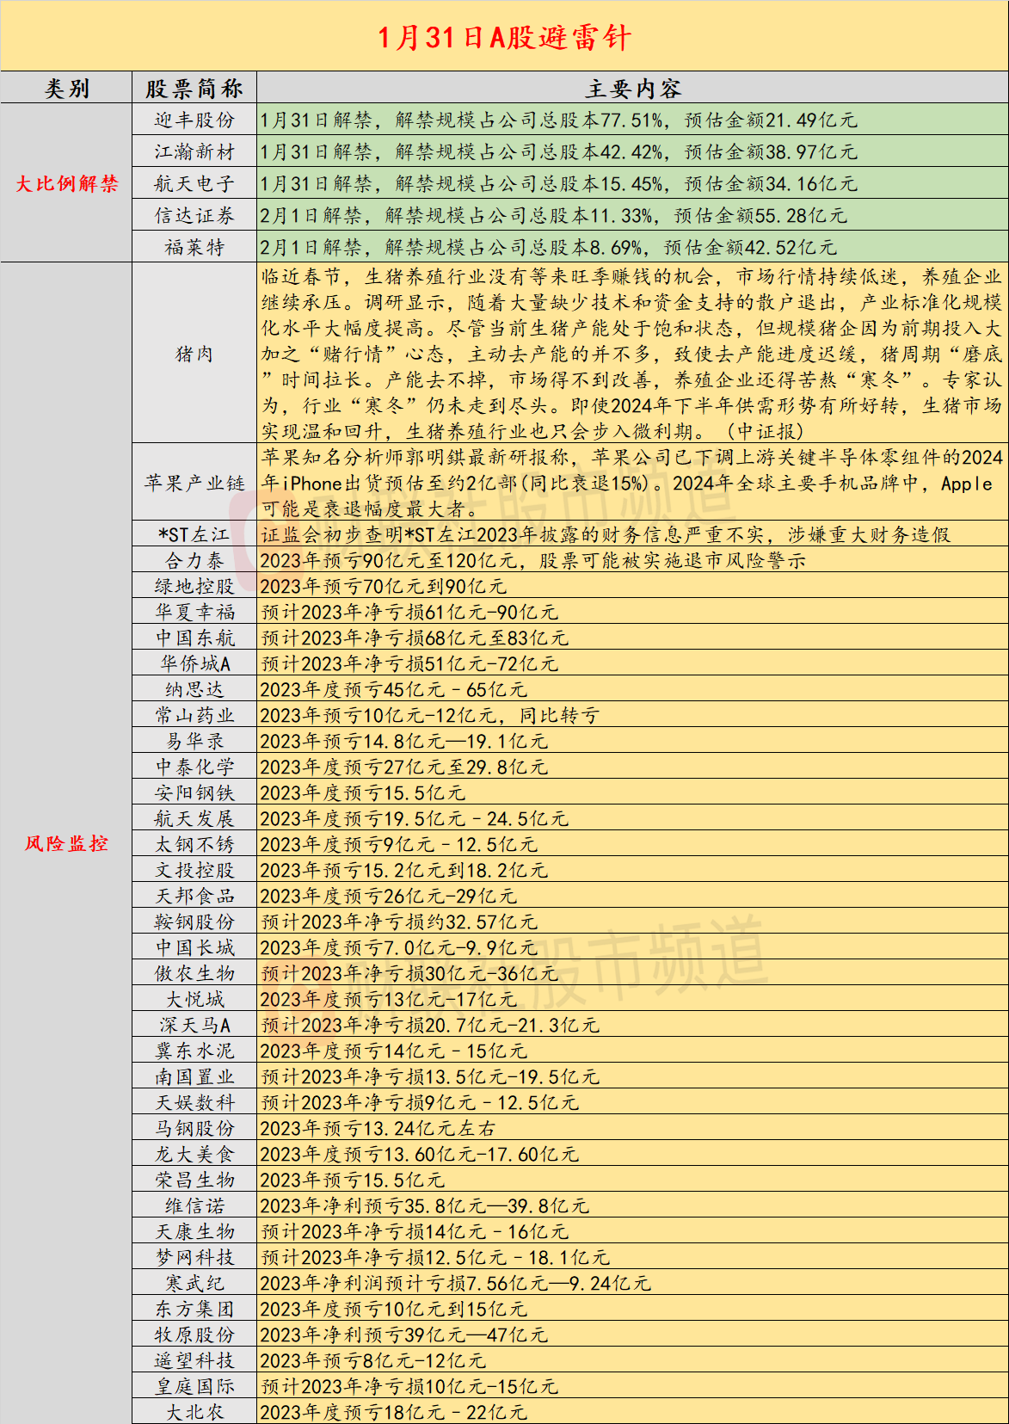Select the 大悦城 stock cell
The image size is (1009, 1424).
[194, 999]
